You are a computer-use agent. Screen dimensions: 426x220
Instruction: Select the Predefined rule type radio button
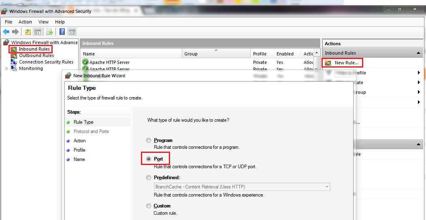click(x=148, y=178)
